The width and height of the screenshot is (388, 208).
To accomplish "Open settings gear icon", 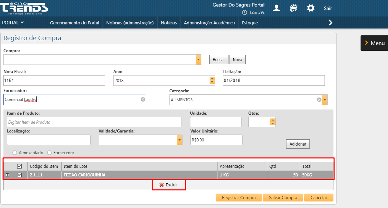I will pos(310,8).
